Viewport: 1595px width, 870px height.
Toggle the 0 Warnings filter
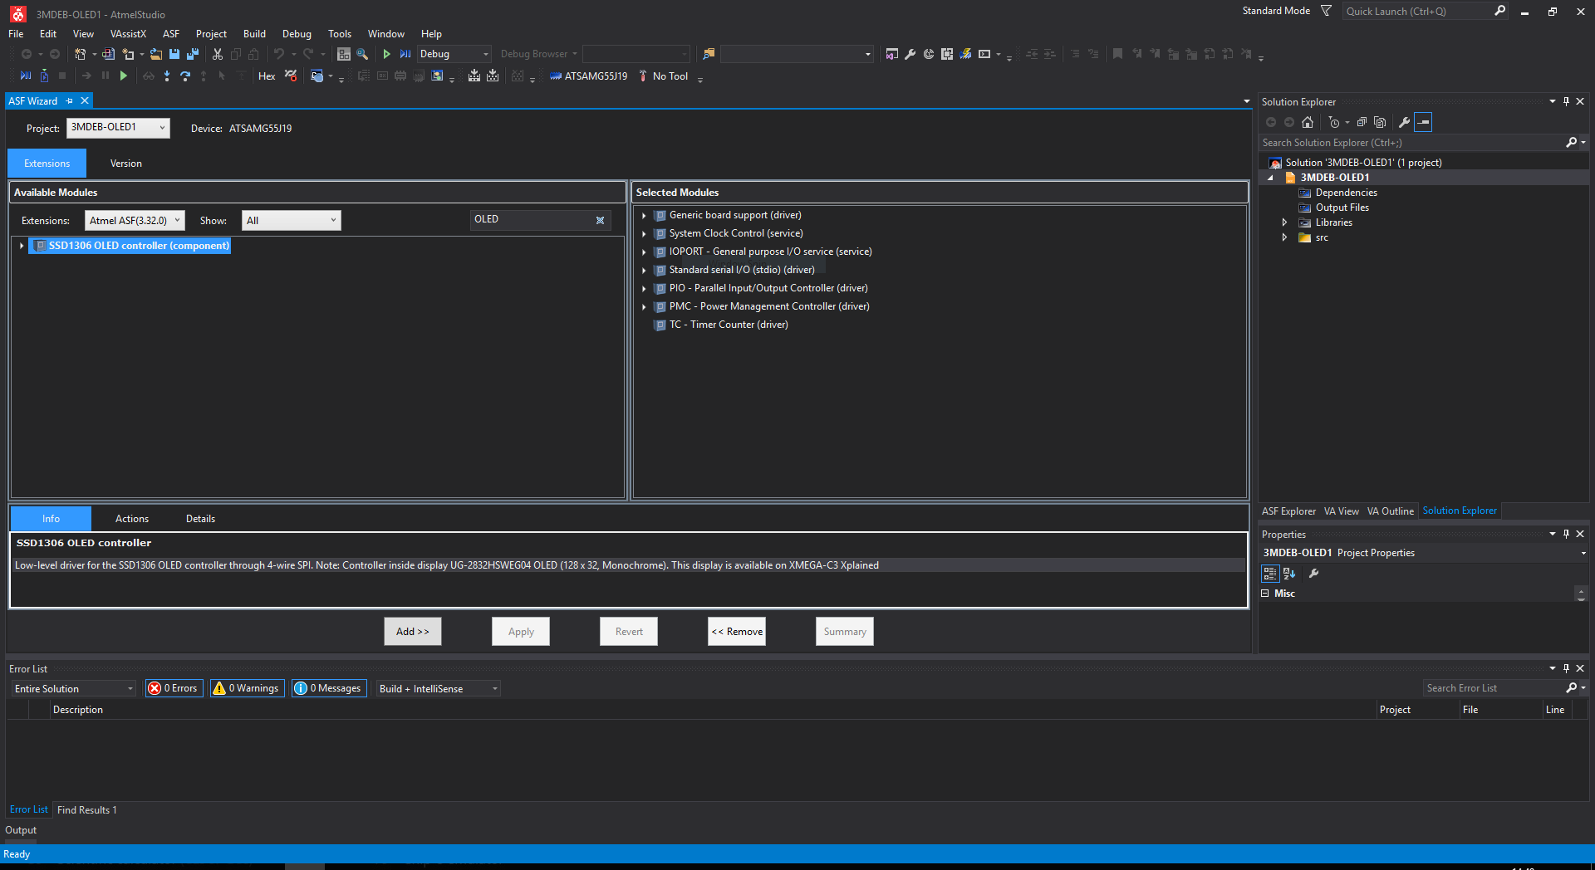point(247,688)
